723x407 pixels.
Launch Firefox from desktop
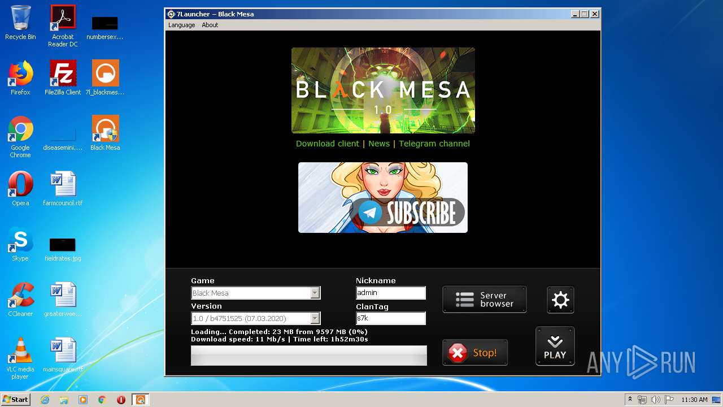click(x=20, y=78)
